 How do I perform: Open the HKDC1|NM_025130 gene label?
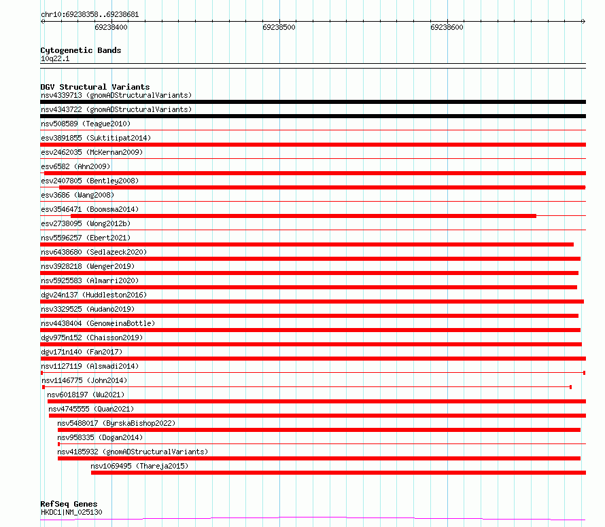point(72,512)
